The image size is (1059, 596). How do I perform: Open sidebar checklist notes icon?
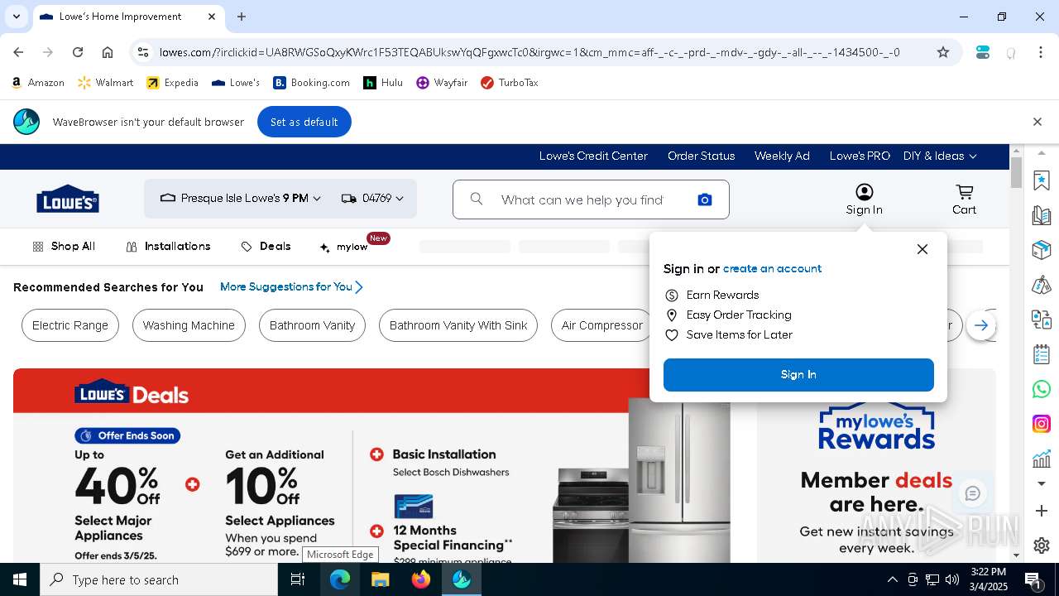coord(1042,354)
